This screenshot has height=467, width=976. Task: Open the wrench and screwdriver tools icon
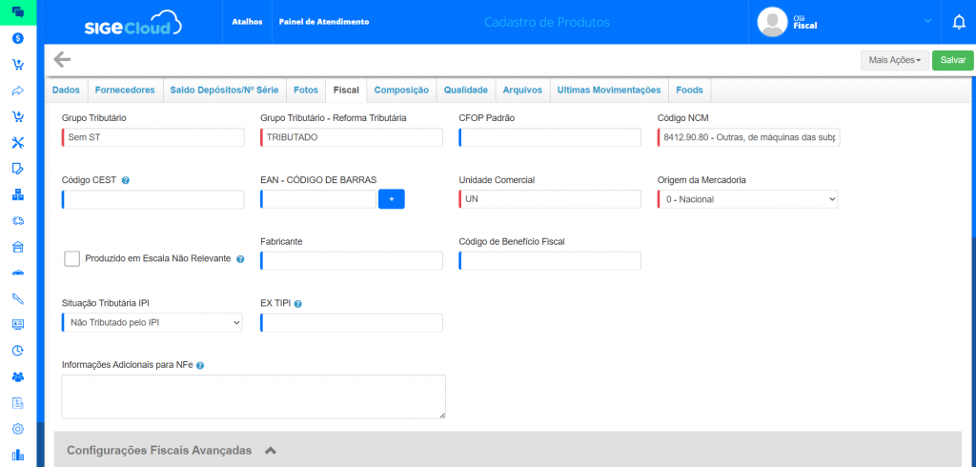click(17, 143)
